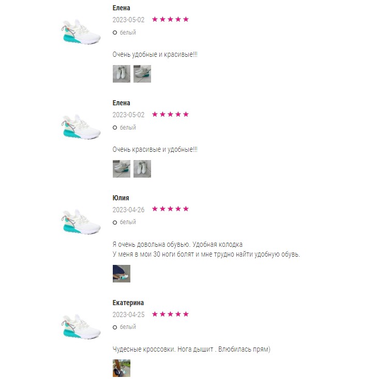The height and width of the screenshot is (379, 388).
Task: Click the star rating in Елена's first review
Action: tap(170, 19)
